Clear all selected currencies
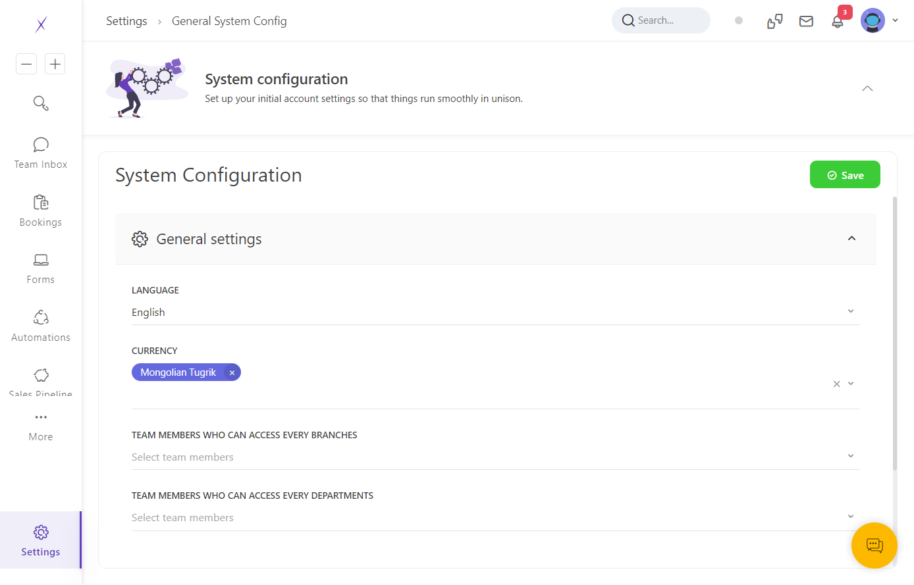The width and height of the screenshot is (914, 585). 836,384
